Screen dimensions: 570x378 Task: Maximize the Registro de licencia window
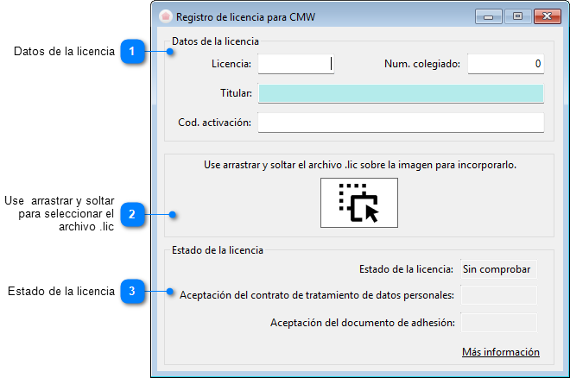517,16
